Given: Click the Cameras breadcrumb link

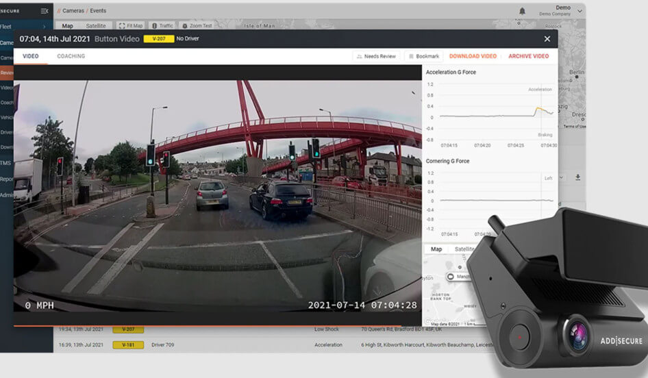Looking at the screenshot, I should (73, 11).
